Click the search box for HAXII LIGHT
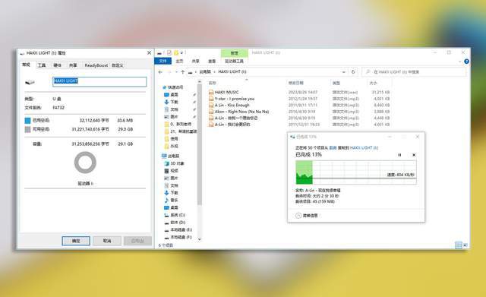 414,72
